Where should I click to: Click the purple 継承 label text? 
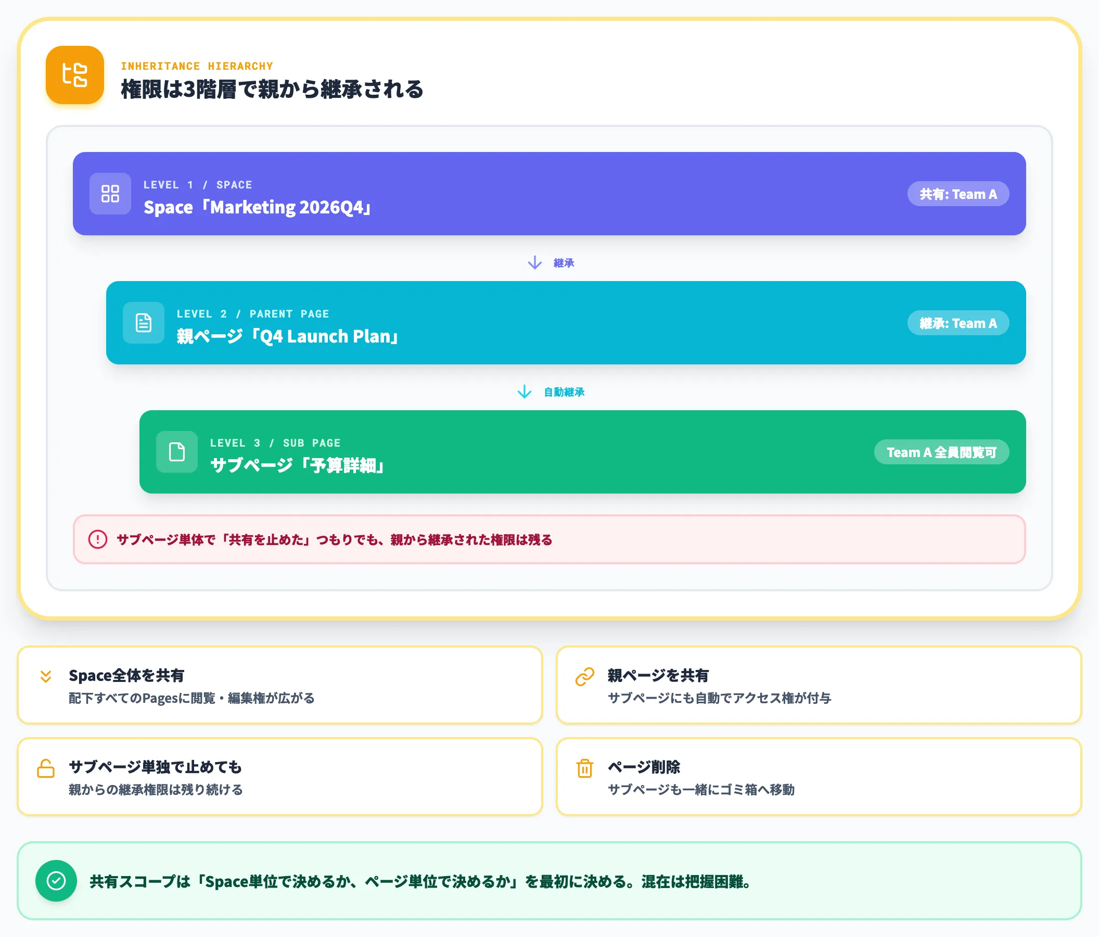pos(564,263)
